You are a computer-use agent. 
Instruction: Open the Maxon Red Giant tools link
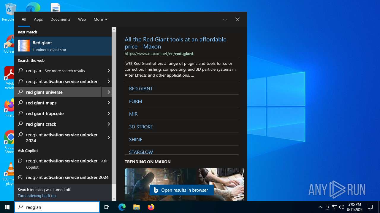175,43
